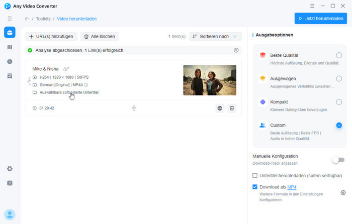
Task: Select the Custom radio option
Action: [339, 125]
